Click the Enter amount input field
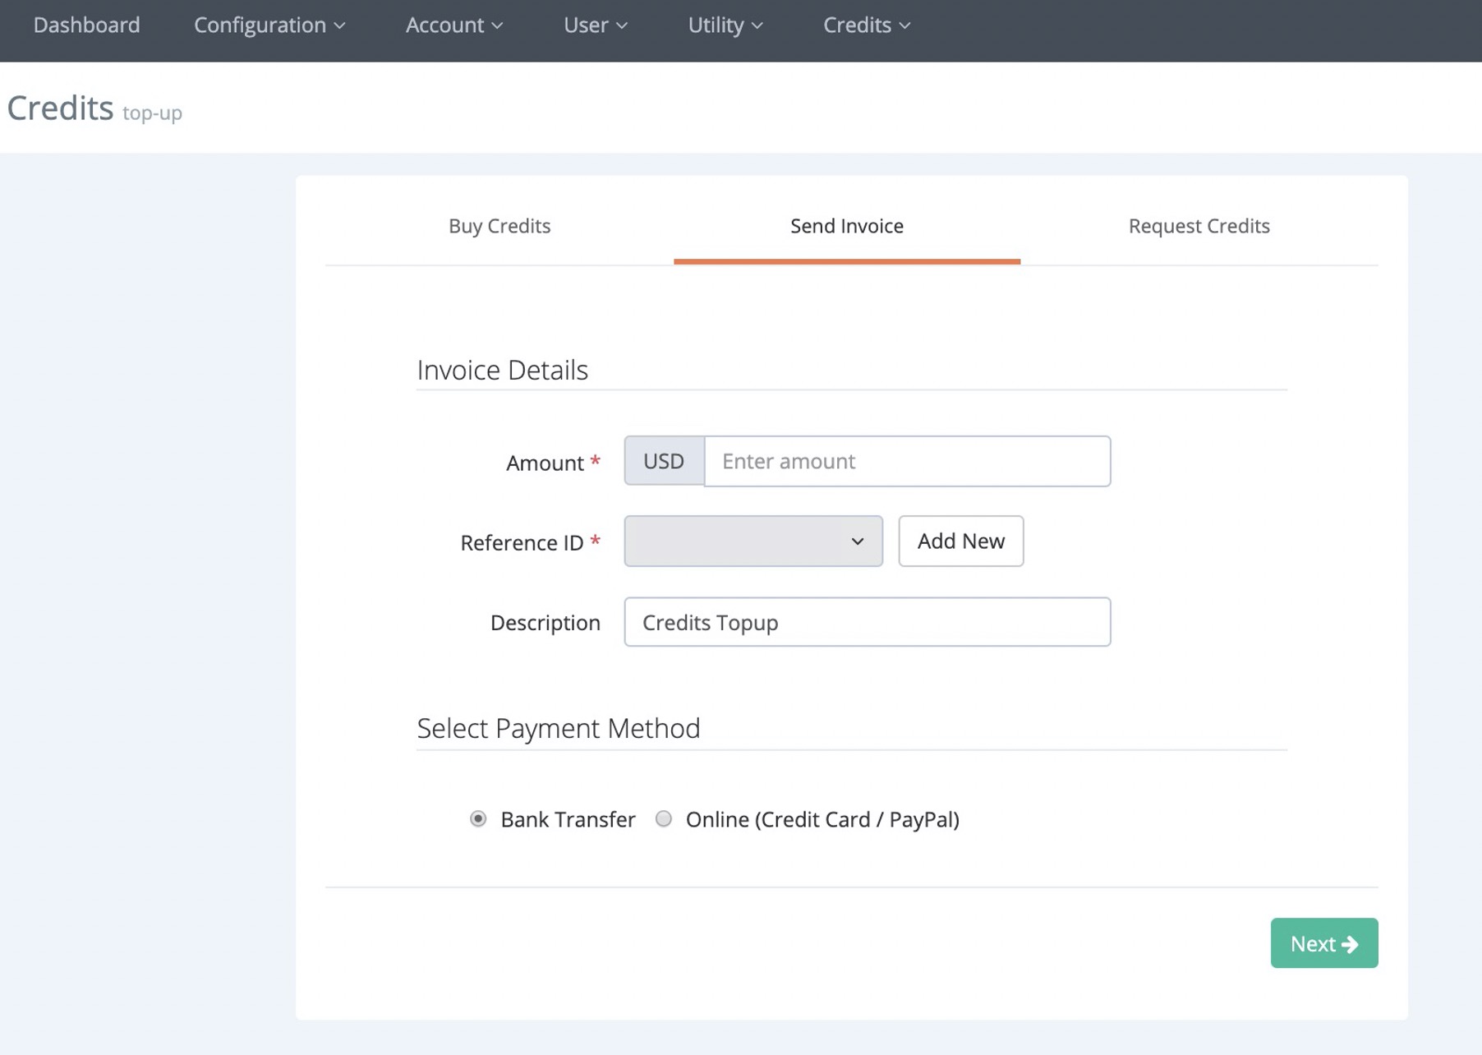Viewport: 1482px width, 1055px height. [x=907, y=461]
